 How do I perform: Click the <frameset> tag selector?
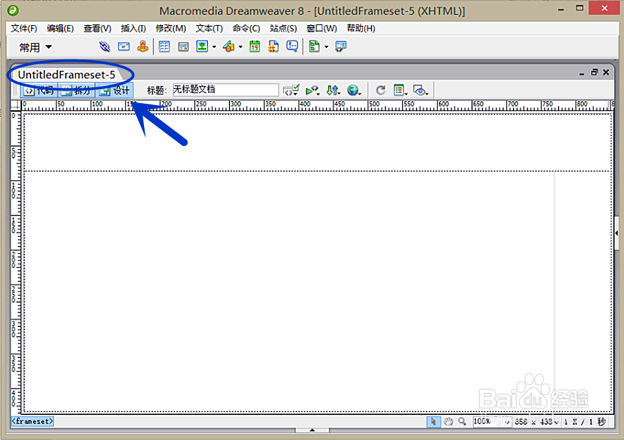[x=32, y=421]
